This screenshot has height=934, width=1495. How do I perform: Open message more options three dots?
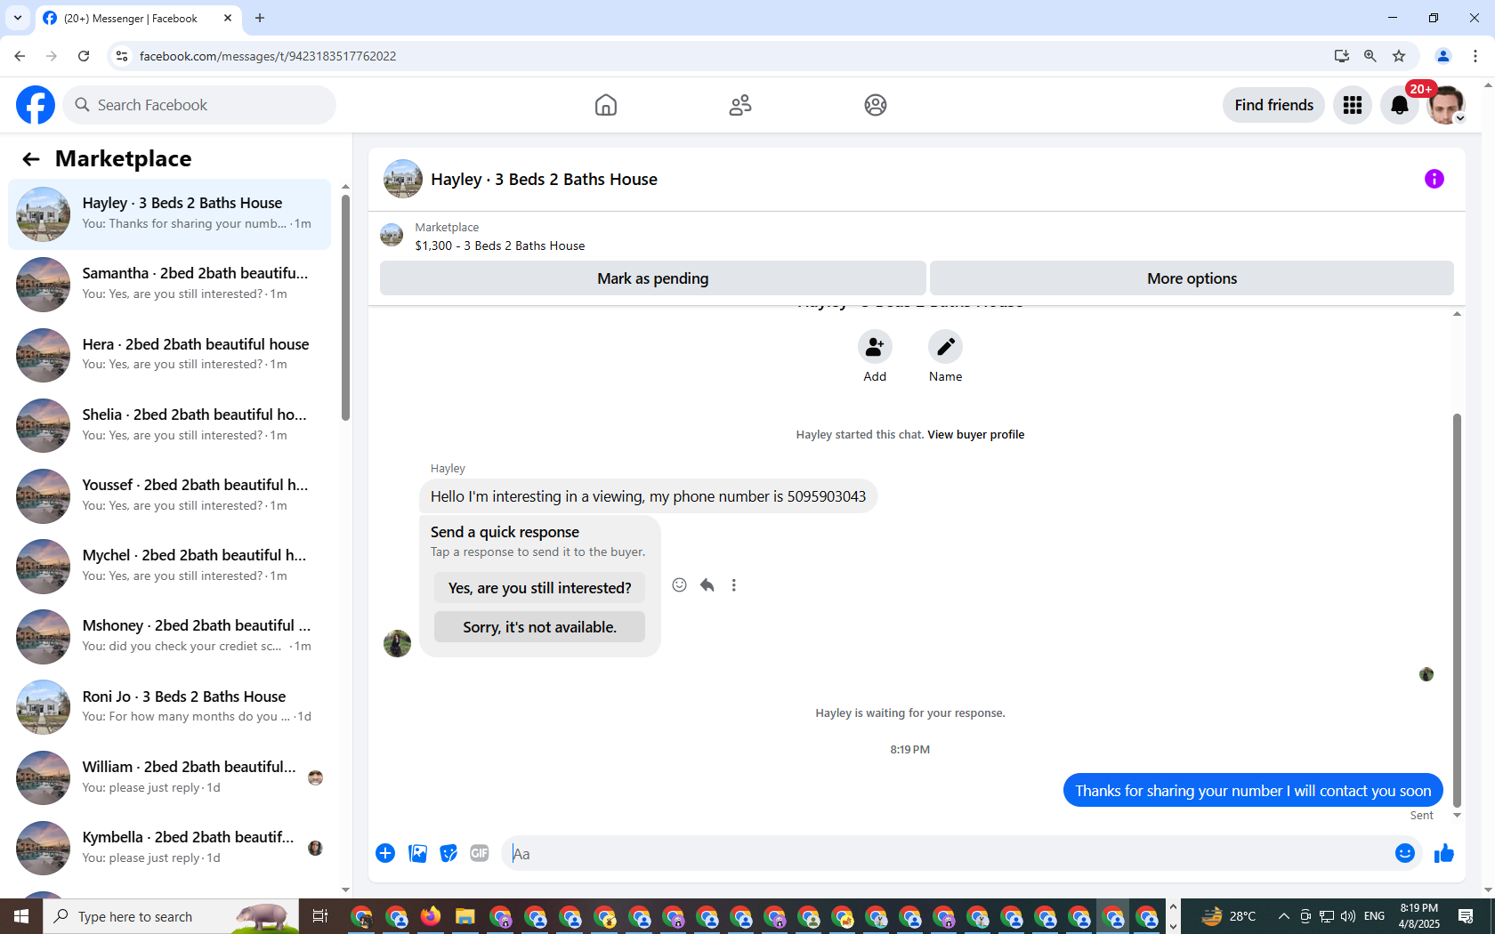(734, 585)
